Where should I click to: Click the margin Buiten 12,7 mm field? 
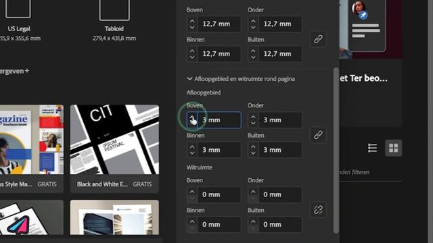(280, 54)
